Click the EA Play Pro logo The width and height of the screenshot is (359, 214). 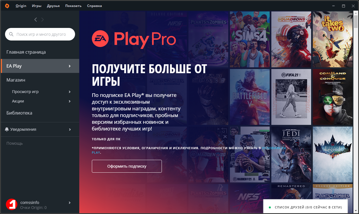(134, 40)
